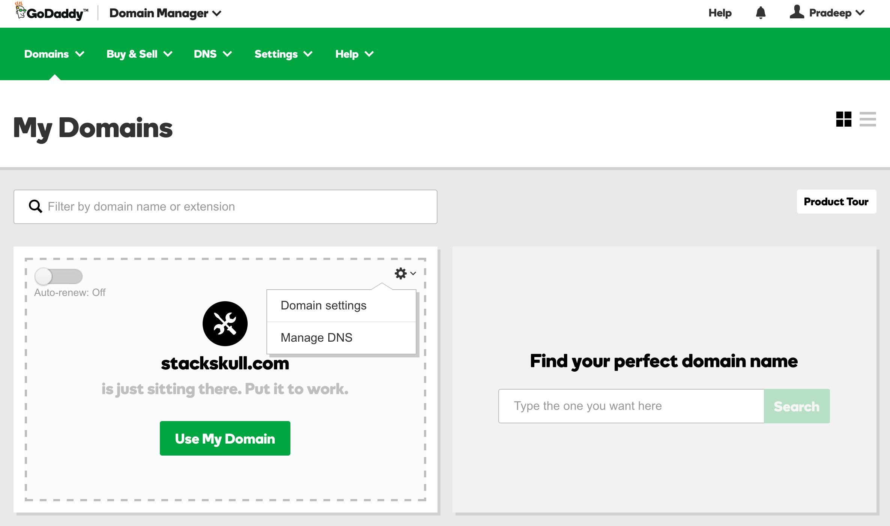Click the 'Type the one you want here' field
The height and width of the screenshot is (526, 890).
coord(631,406)
